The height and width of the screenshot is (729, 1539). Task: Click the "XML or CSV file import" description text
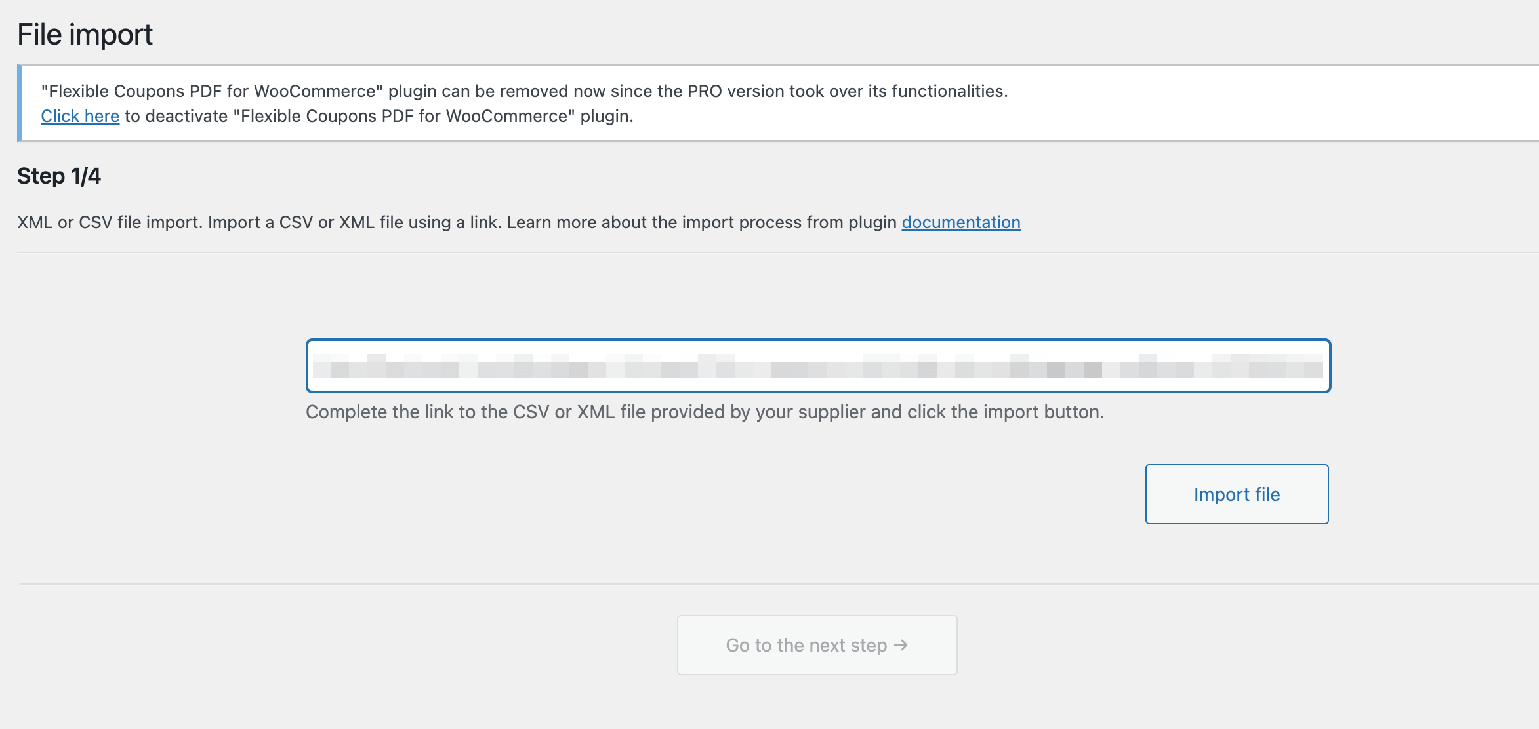tap(106, 222)
